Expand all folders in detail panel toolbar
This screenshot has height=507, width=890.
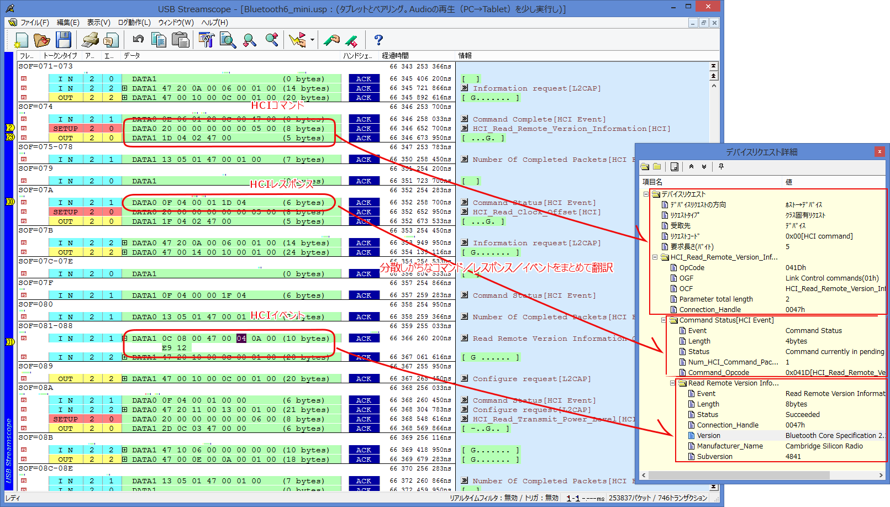(x=645, y=166)
